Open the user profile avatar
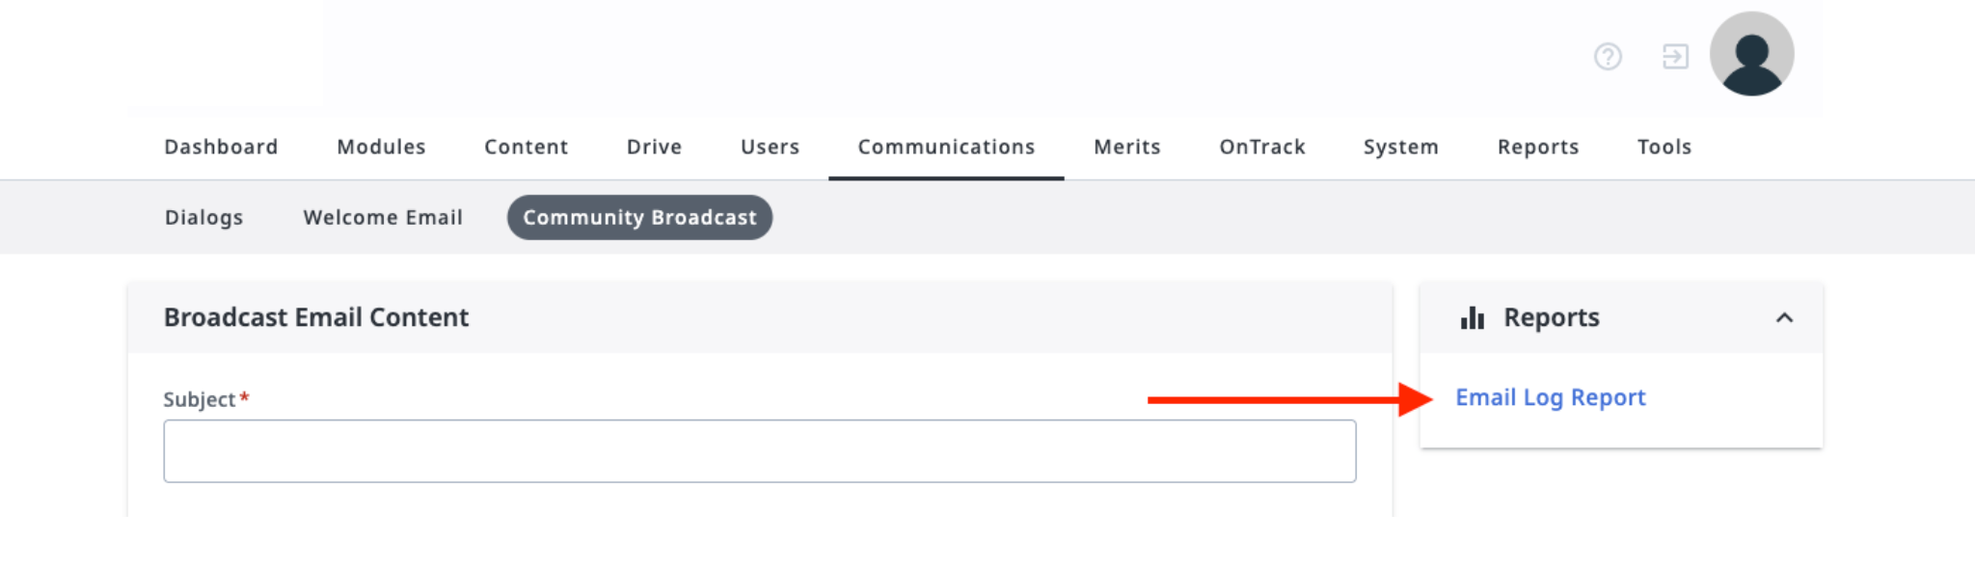The image size is (1975, 567). 1751,54
